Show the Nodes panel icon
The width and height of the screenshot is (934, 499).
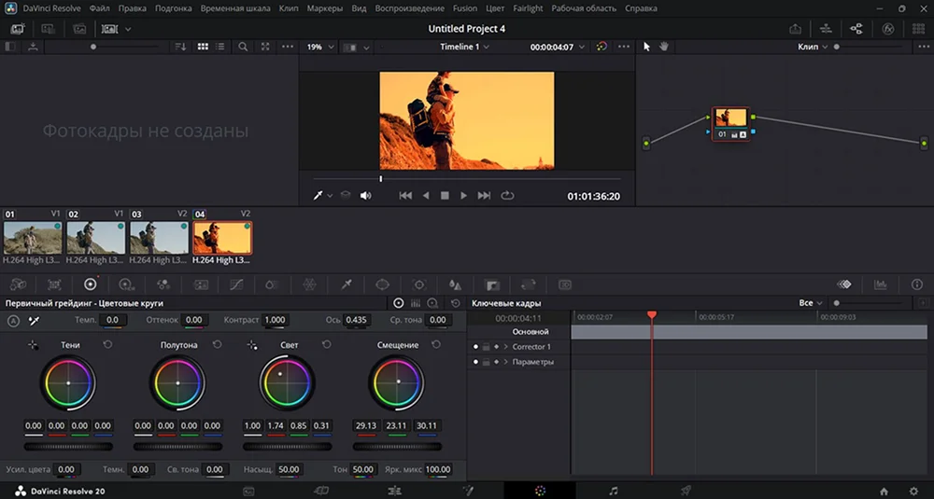coord(856,29)
